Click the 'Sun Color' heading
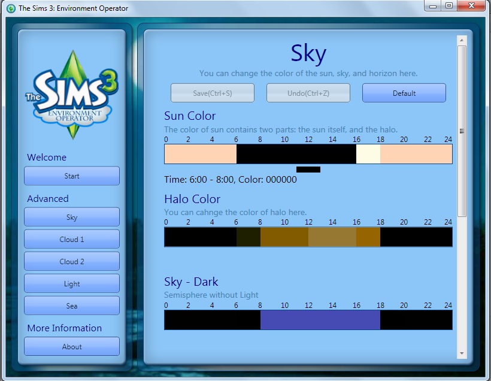Screen dimensions: 491x381 (190, 116)
